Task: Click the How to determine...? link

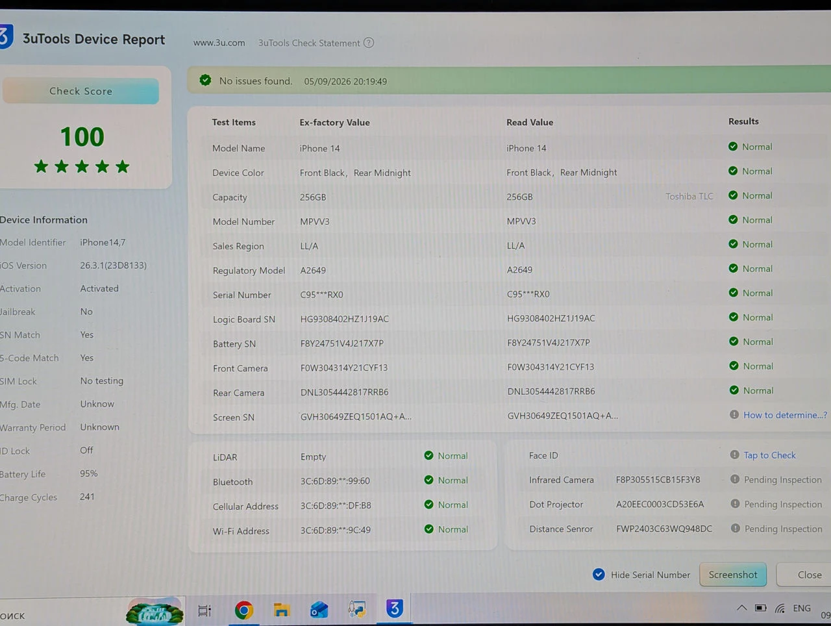Action: coord(786,415)
